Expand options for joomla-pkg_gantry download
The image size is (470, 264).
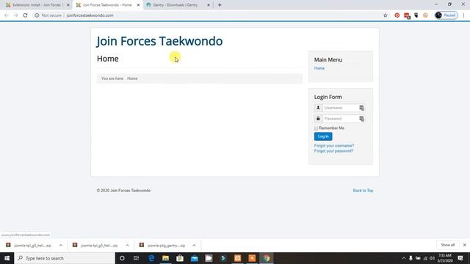[x=194, y=245]
